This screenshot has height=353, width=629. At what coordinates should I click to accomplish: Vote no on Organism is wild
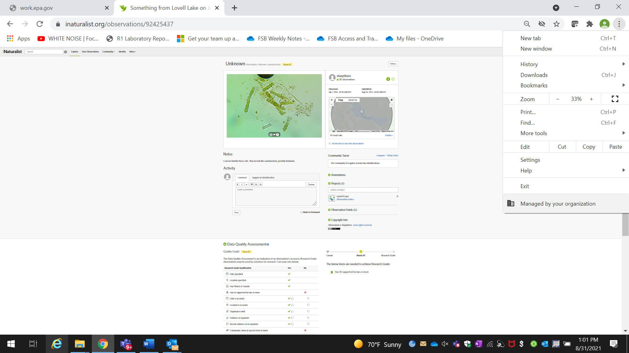pyautogui.click(x=308, y=311)
